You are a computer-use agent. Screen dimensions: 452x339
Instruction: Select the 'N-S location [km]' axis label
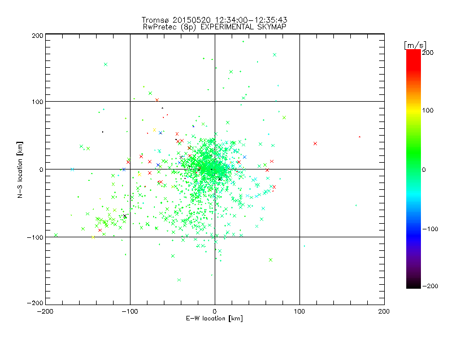tap(20, 169)
